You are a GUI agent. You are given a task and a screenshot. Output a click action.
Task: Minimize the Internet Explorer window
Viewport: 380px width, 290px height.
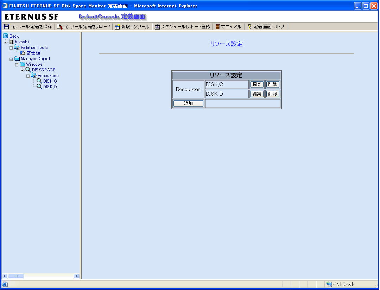pyautogui.click(x=357, y=6)
